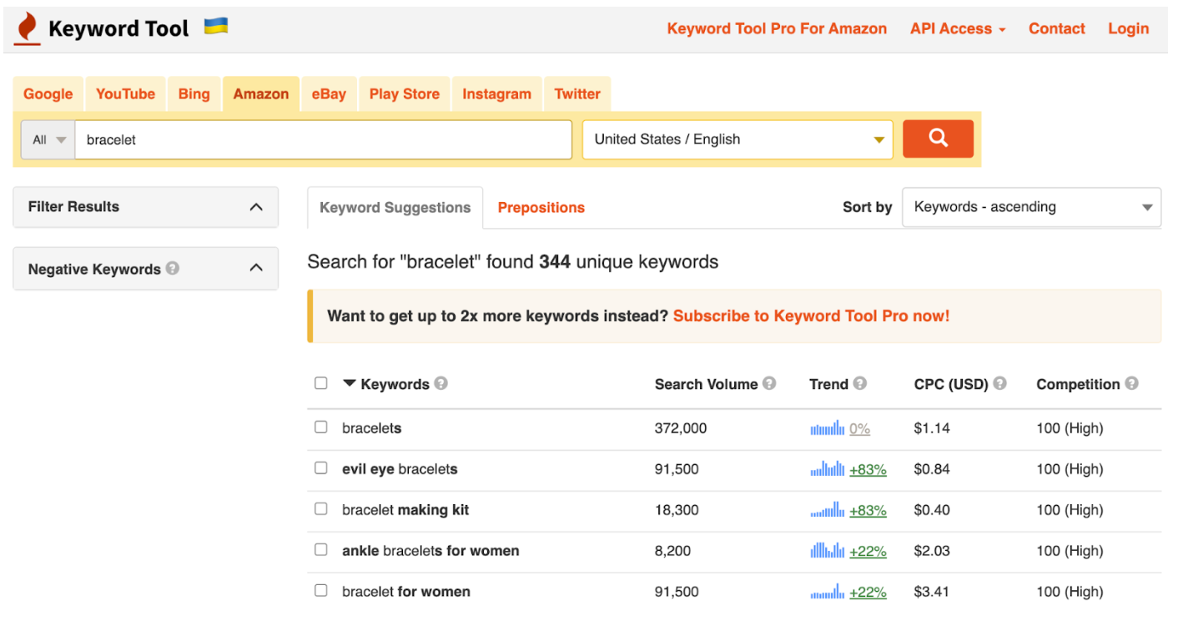Viewport: 1188px width, 636px height.
Task: Click the $2.03 CPC value
Action: click(x=932, y=551)
